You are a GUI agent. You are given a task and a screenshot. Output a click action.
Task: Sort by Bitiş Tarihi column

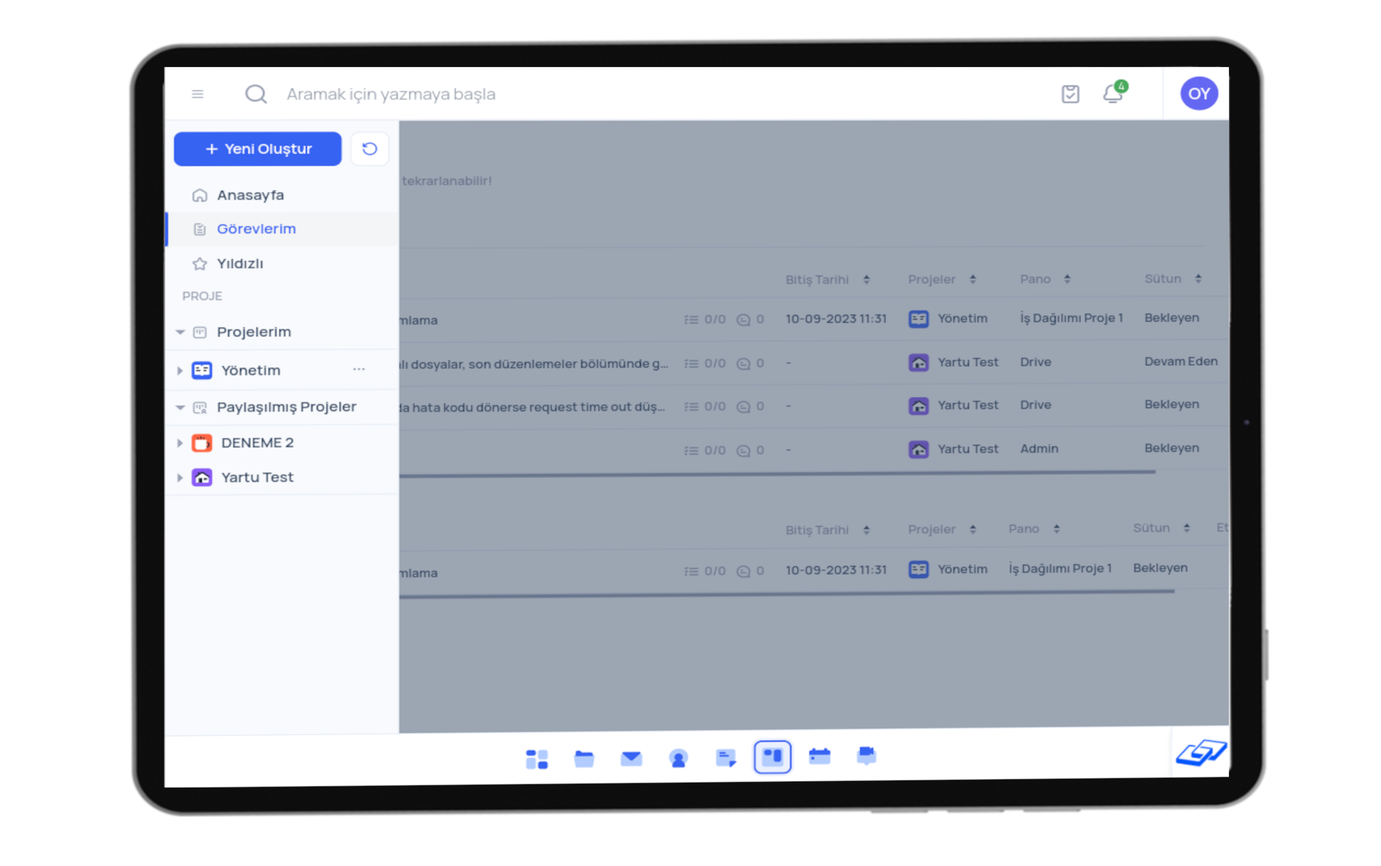[x=866, y=279]
